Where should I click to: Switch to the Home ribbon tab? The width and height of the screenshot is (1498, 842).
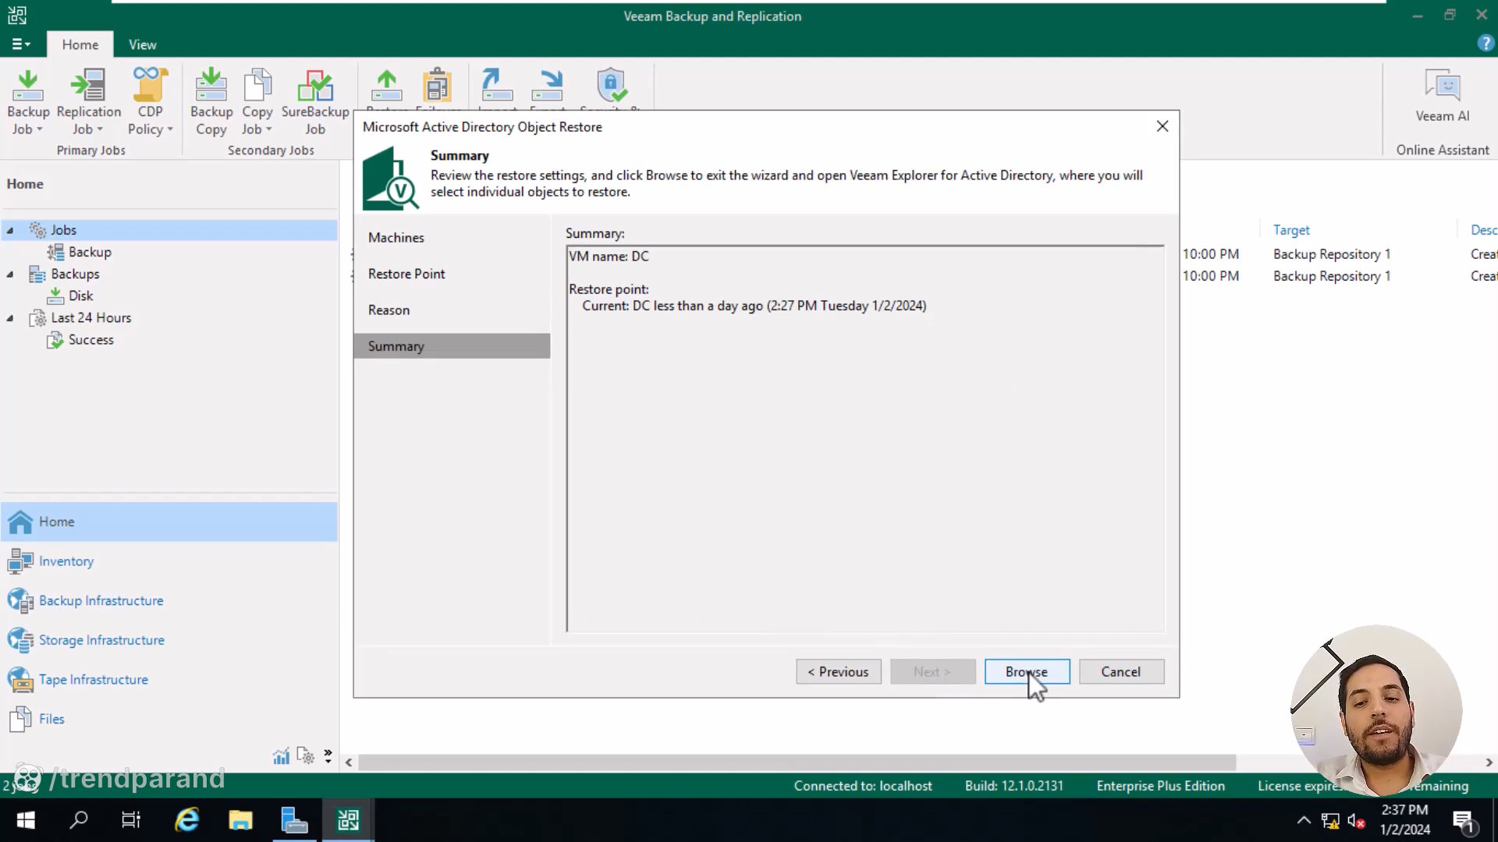(x=80, y=44)
